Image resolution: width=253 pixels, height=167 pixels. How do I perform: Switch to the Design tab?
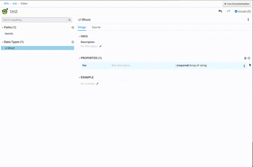(x=82, y=27)
